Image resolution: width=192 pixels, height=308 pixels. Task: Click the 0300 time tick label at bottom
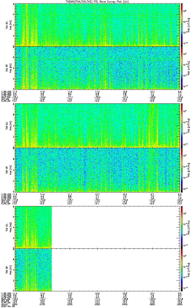pos(97,304)
